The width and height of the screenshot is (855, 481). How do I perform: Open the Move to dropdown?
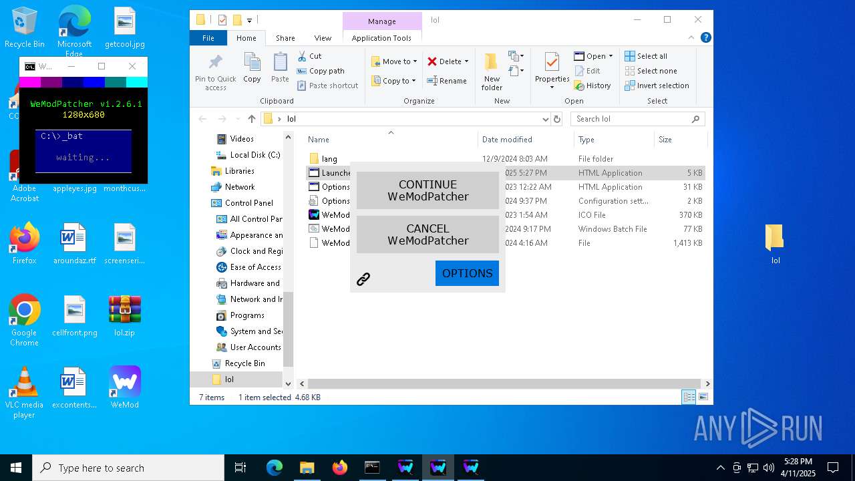394,61
